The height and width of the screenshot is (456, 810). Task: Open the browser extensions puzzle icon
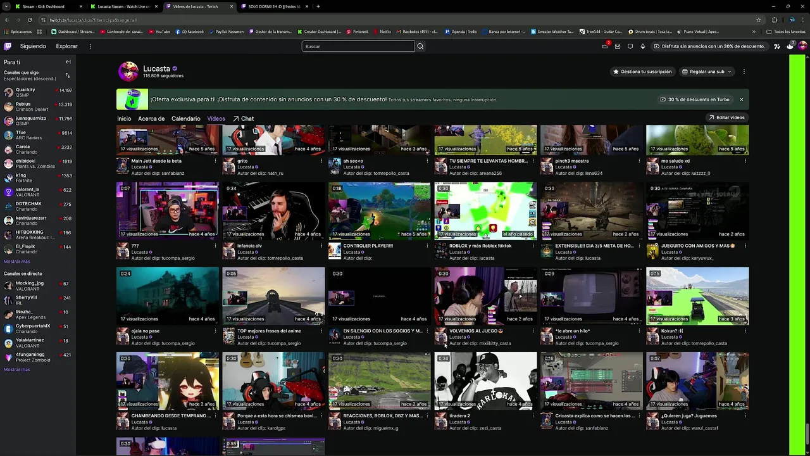click(x=776, y=20)
